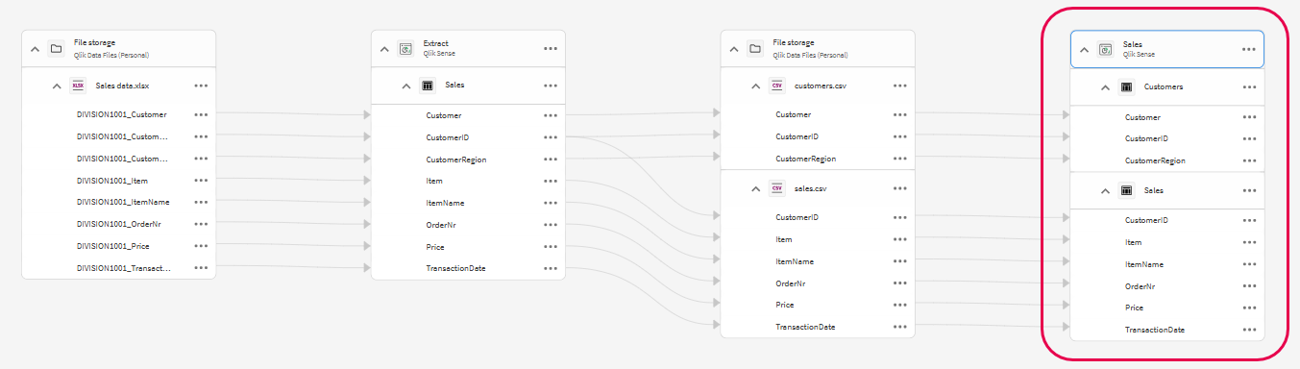Open three-dot menu of the highlighted Sales app header
This screenshot has height=369, width=1300.
pos(1249,49)
